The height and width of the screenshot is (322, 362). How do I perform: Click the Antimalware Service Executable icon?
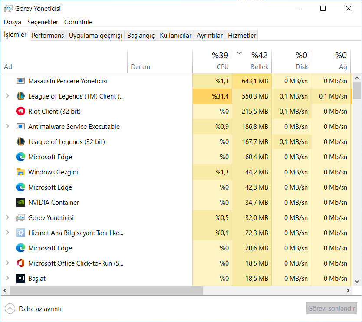(21, 126)
